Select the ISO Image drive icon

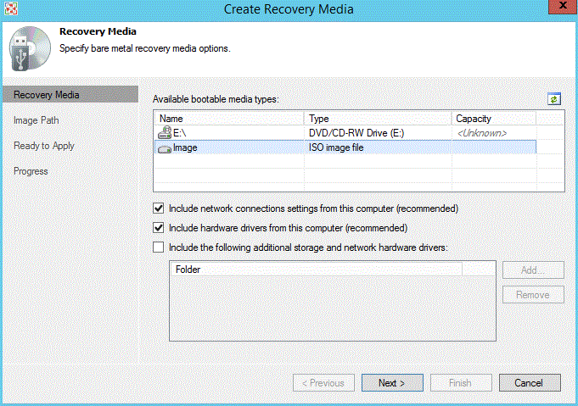click(x=165, y=147)
